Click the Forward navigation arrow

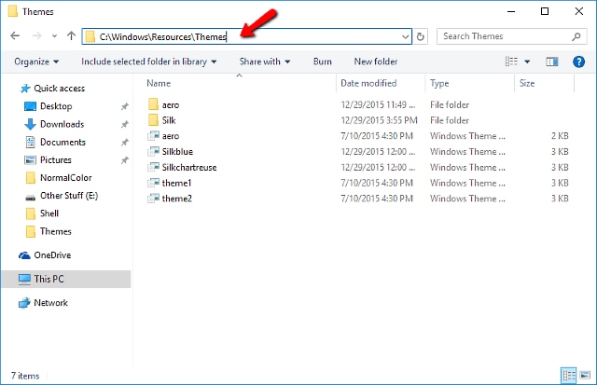click(x=37, y=35)
